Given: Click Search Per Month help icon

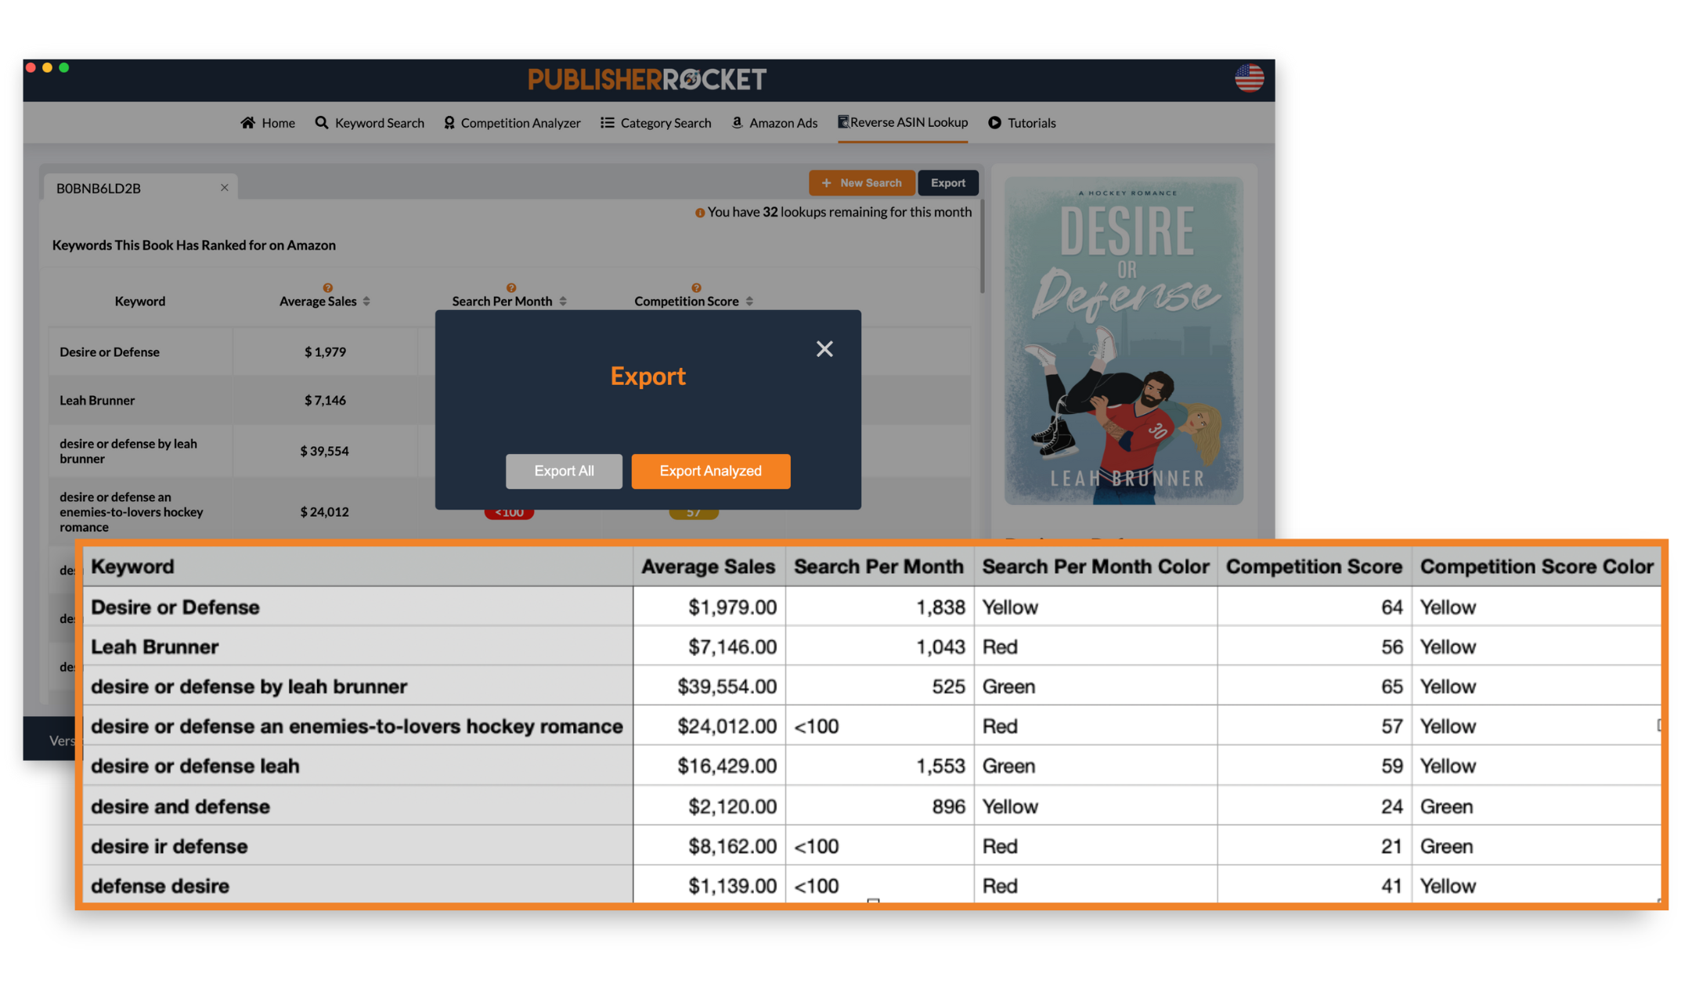Looking at the screenshot, I should [x=510, y=288].
